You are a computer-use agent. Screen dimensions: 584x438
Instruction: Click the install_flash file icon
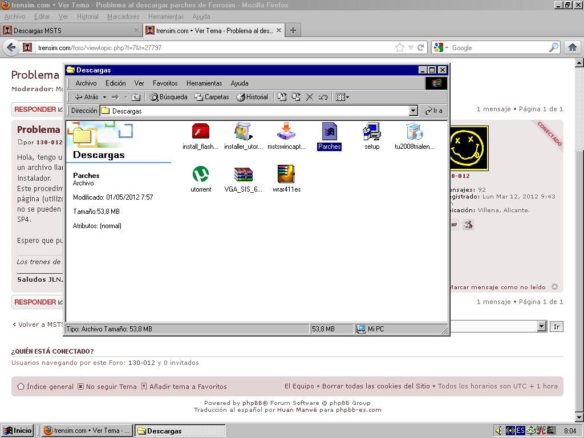tap(200, 132)
